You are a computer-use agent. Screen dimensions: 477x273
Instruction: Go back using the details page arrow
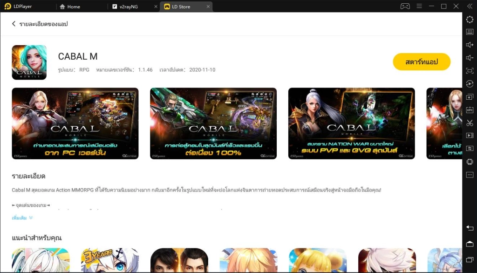click(14, 24)
